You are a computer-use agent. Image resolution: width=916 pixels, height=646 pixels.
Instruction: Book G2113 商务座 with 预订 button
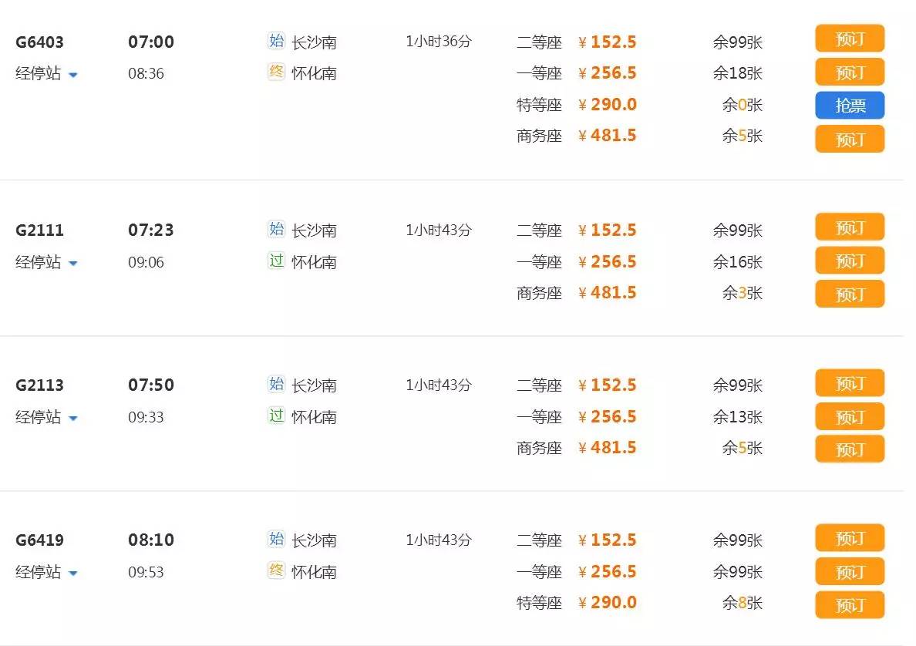click(850, 449)
